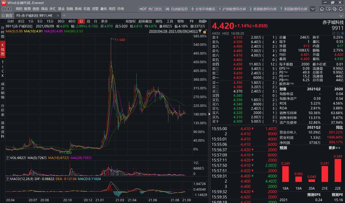Open the 基金 menu

[x=61, y=9]
